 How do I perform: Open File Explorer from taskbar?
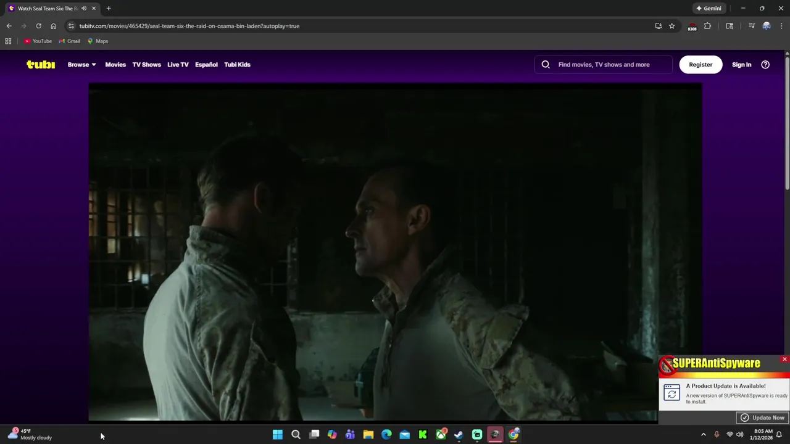pos(368,435)
